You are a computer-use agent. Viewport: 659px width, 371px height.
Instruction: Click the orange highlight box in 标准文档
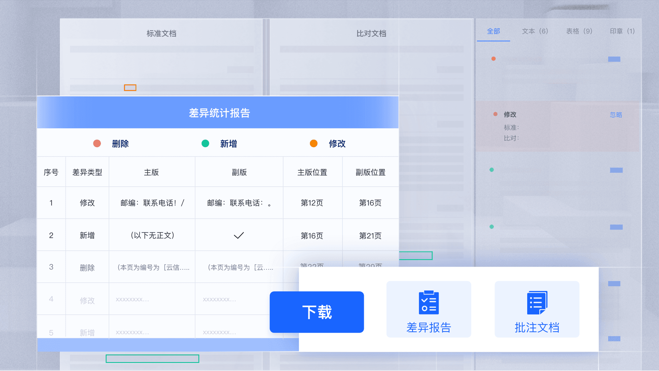[x=130, y=88]
